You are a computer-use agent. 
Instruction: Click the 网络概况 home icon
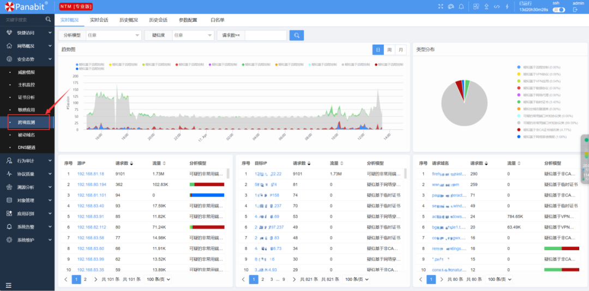tap(9, 46)
